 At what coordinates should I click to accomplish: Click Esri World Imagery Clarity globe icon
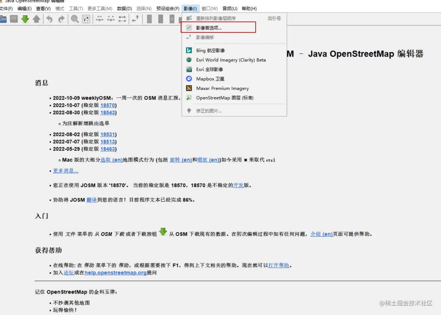(x=189, y=60)
